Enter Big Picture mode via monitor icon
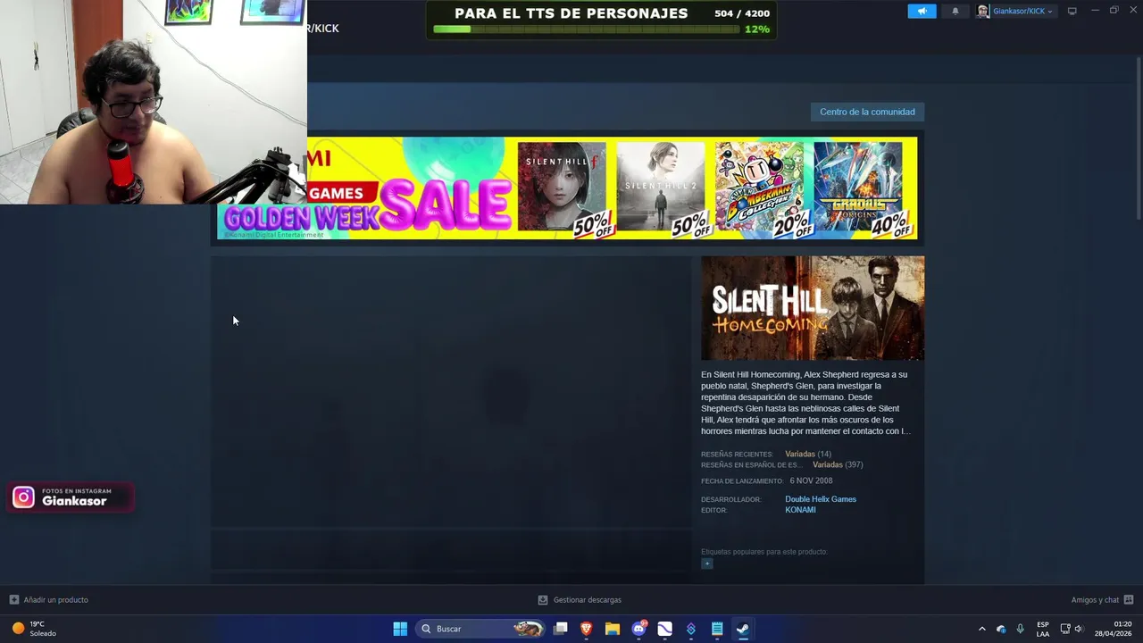The width and height of the screenshot is (1143, 643). click(1072, 12)
